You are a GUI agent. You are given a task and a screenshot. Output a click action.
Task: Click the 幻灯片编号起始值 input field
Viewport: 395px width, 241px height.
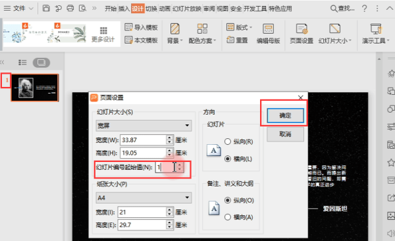(x=167, y=167)
